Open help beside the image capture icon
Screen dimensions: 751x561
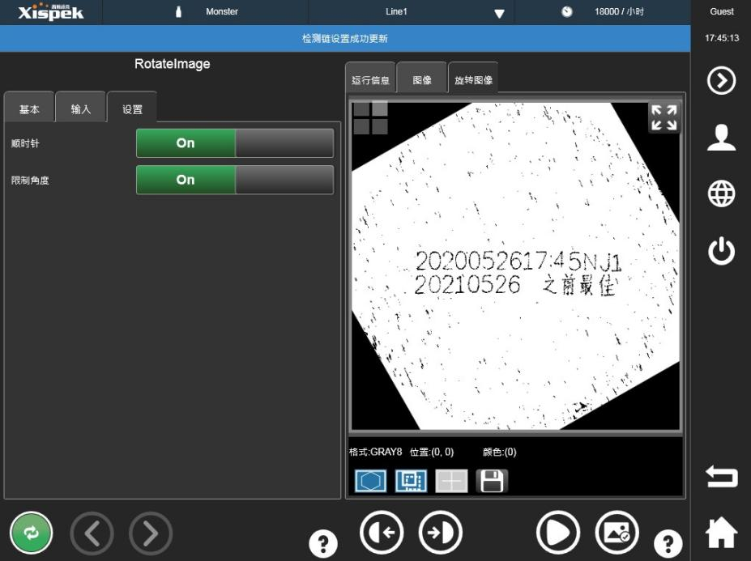[x=668, y=543]
